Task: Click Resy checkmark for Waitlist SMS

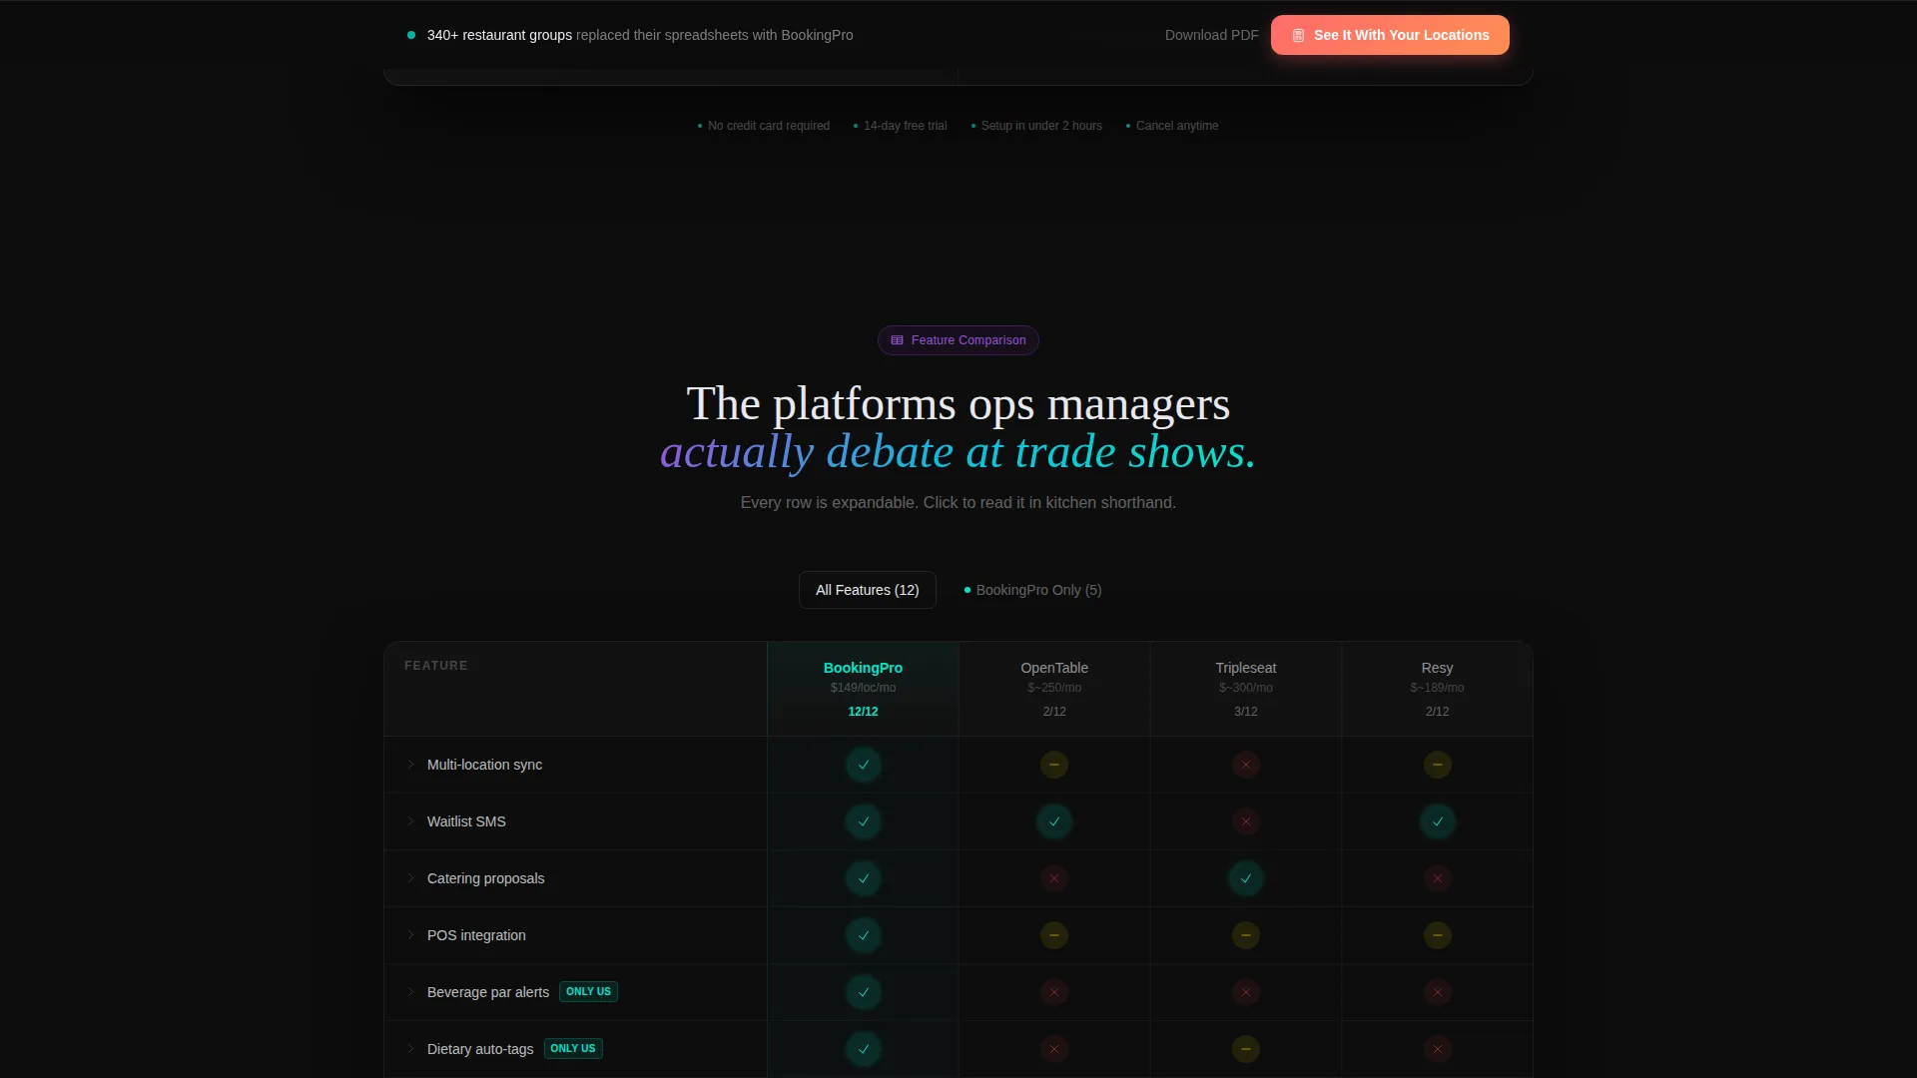Action: (1438, 821)
